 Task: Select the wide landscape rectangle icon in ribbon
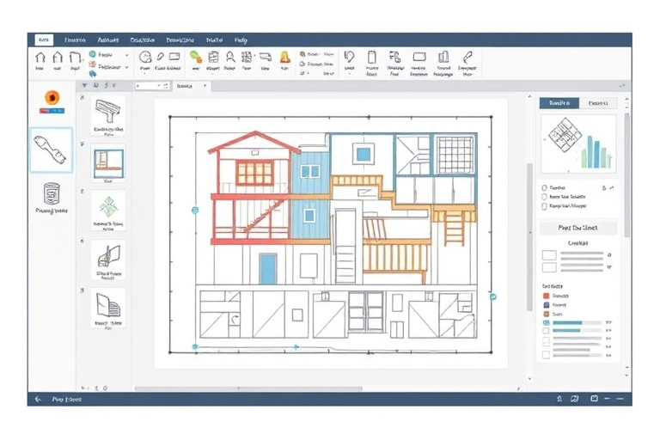pyautogui.click(x=419, y=57)
